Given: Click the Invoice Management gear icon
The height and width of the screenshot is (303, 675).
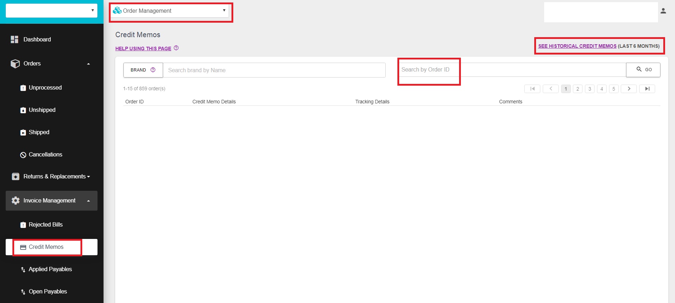Looking at the screenshot, I should coord(16,200).
